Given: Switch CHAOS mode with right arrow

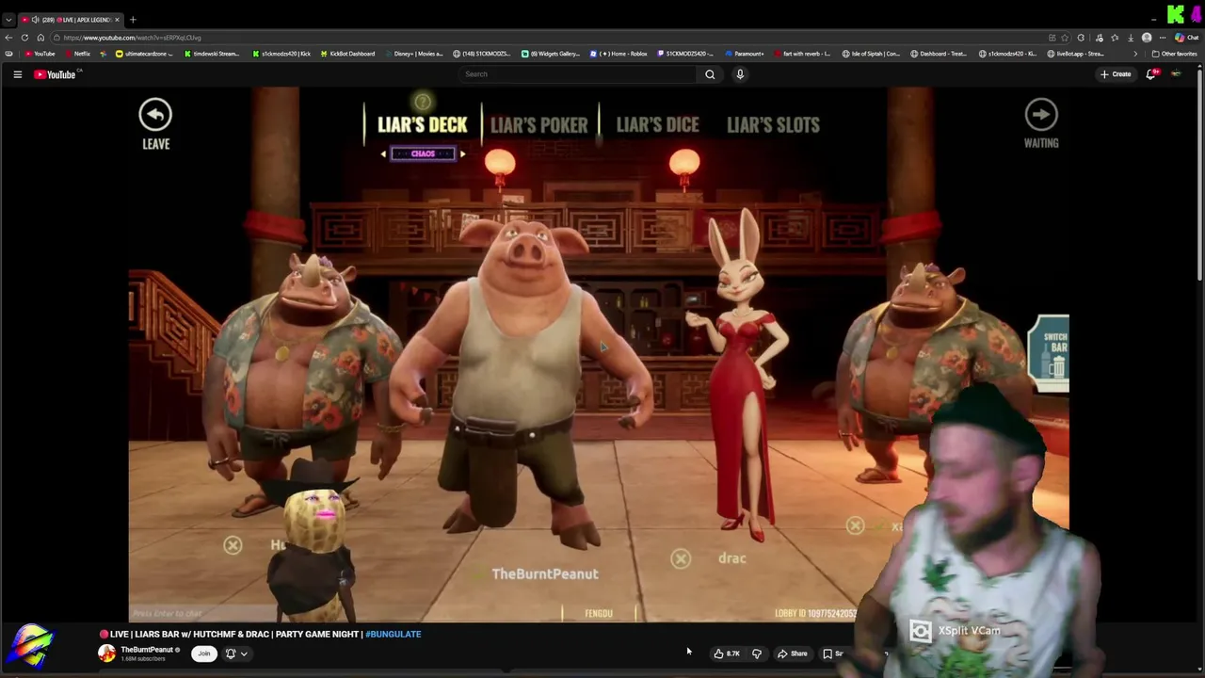Looking at the screenshot, I should pyautogui.click(x=462, y=153).
